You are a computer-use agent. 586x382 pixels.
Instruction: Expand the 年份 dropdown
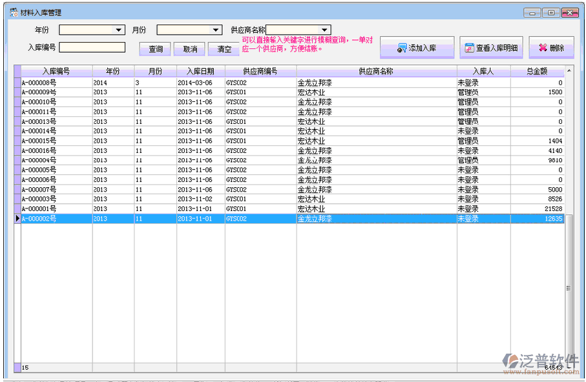(118, 30)
